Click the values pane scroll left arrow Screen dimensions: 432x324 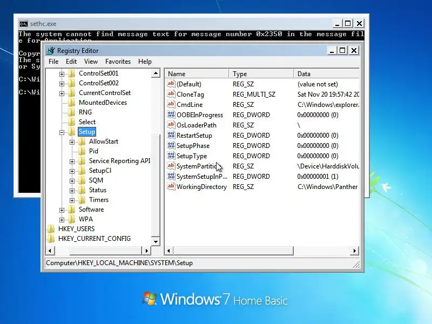(169, 251)
